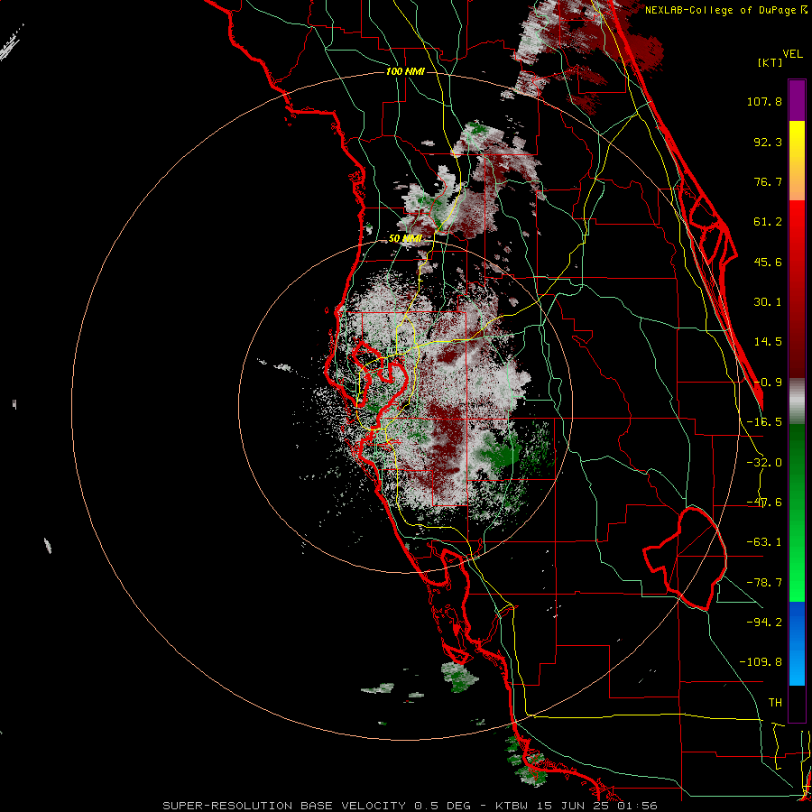812x812 pixels.
Task: Select the -16.5 legend value
Action: point(764,422)
